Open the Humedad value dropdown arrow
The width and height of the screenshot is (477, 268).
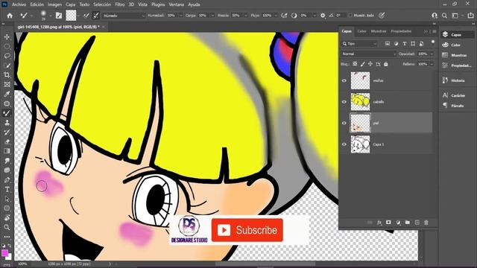click(x=180, y=16)
